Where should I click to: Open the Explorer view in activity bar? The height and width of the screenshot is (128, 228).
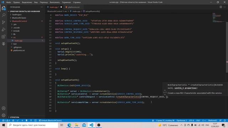(x=4, y=8)
